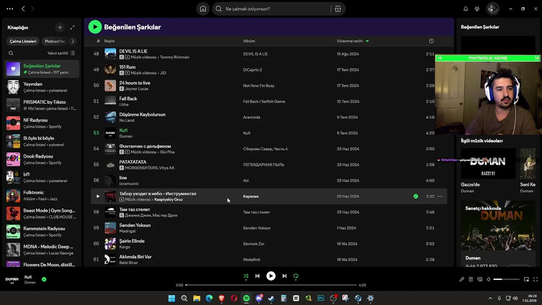Toggle shuffle playback
The image size is (542, 305).
tap(246, 276)
